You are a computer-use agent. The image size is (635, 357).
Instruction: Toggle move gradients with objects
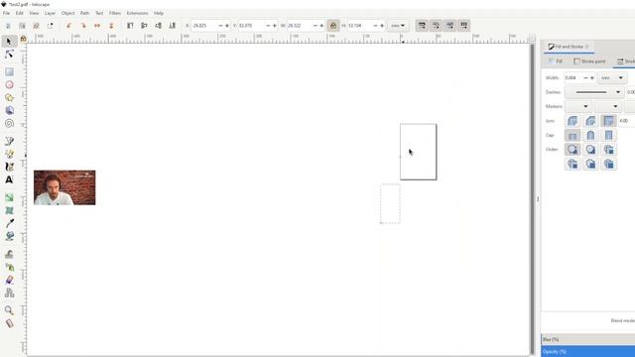tap(449, 26)
